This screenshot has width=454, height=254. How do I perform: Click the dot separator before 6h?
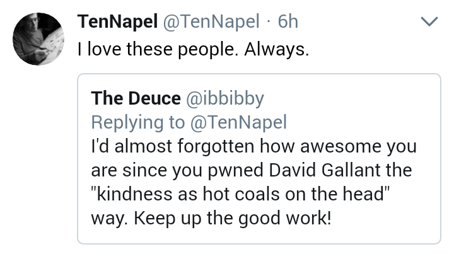[269, 21]
